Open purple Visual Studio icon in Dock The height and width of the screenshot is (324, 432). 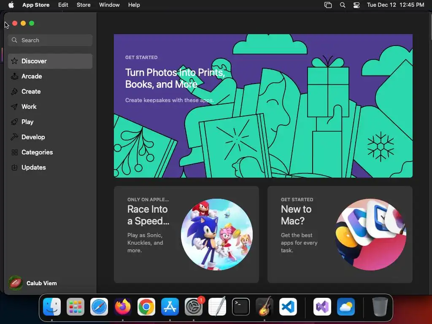pyautogui.click(x=322, y=307)
